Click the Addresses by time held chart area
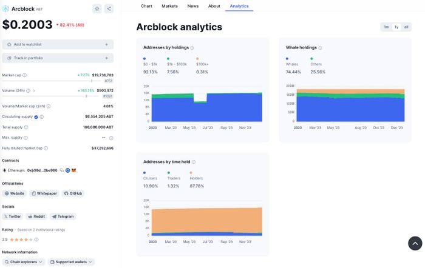The image size is (425, 268). (x=207, y=218)
